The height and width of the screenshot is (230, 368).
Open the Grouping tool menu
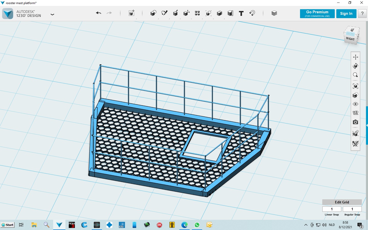(x=209, y=13)
